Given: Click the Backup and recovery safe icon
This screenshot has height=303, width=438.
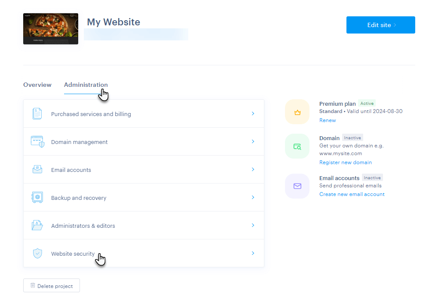Looking at the screenshot, I should (37, 197).
